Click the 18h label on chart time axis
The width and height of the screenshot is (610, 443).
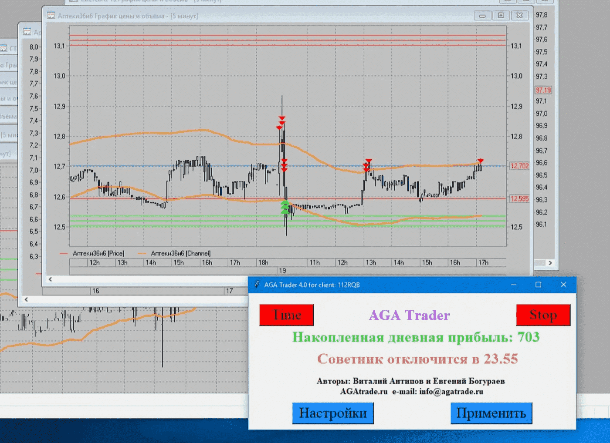coord(263,262)
